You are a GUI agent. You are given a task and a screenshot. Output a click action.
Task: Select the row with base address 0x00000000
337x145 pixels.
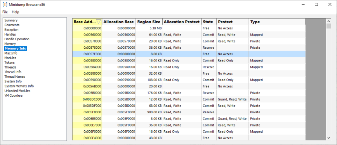click(189, 28)
